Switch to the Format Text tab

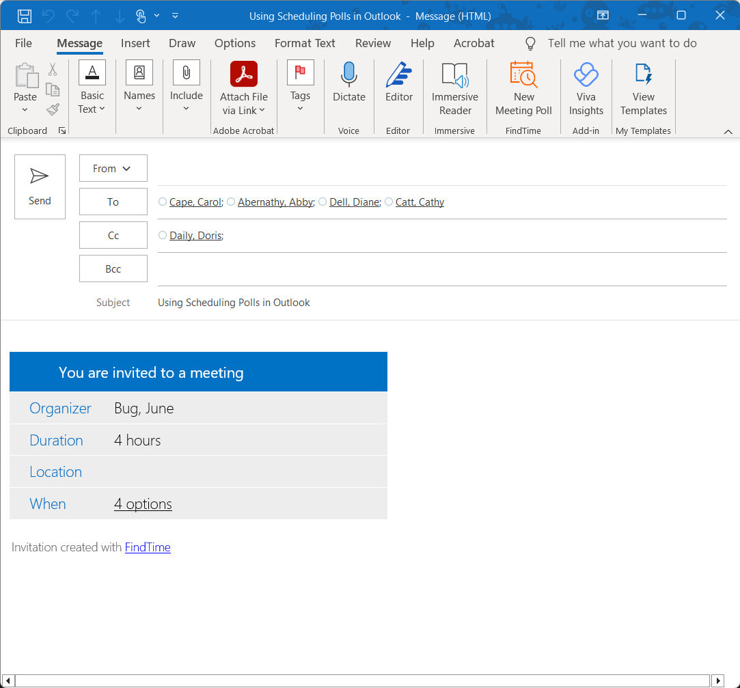305,44
